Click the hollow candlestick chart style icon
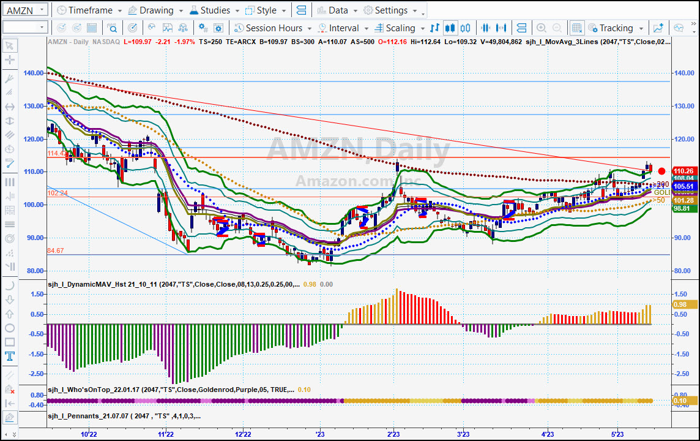 465,28
